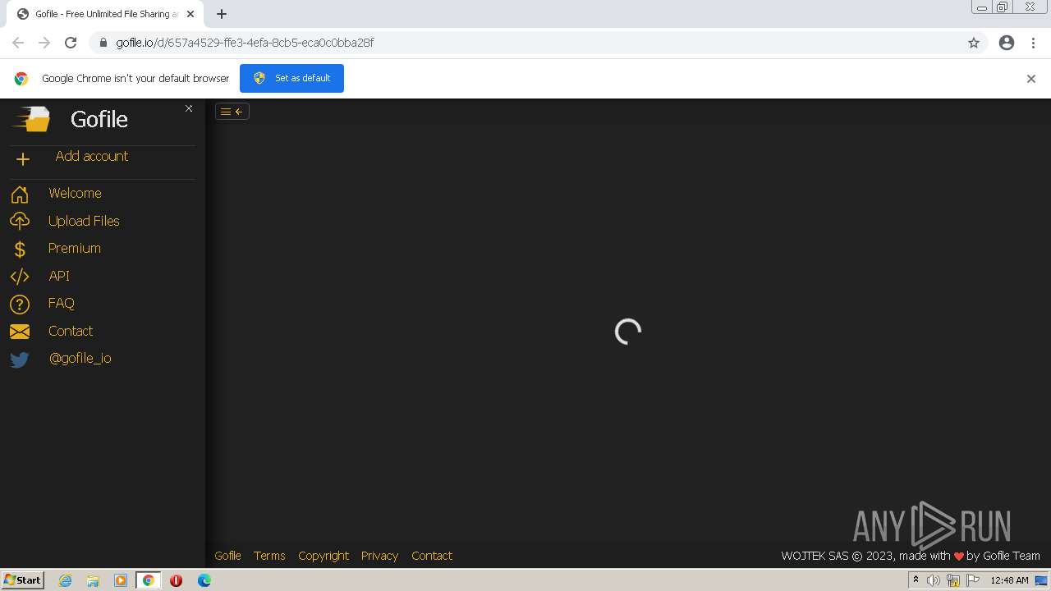Click the dollar sign Premium icon
The width and height of the screenshot is (1051, 591).
(x=20, y=250)
